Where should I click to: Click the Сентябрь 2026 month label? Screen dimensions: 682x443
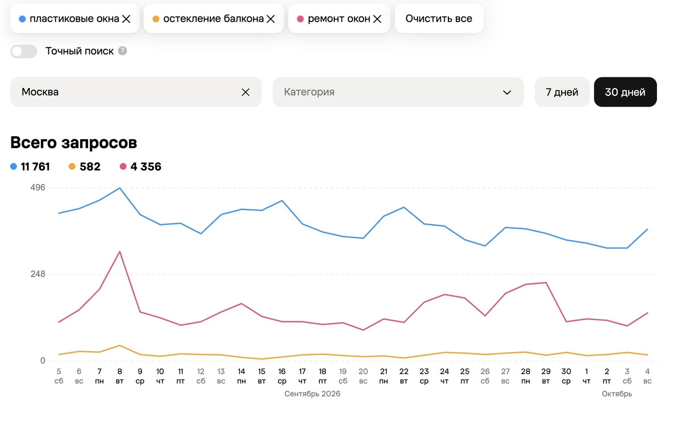coord(313,394)
